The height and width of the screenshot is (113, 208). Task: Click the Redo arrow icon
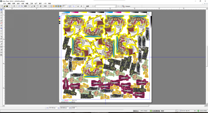22,6
